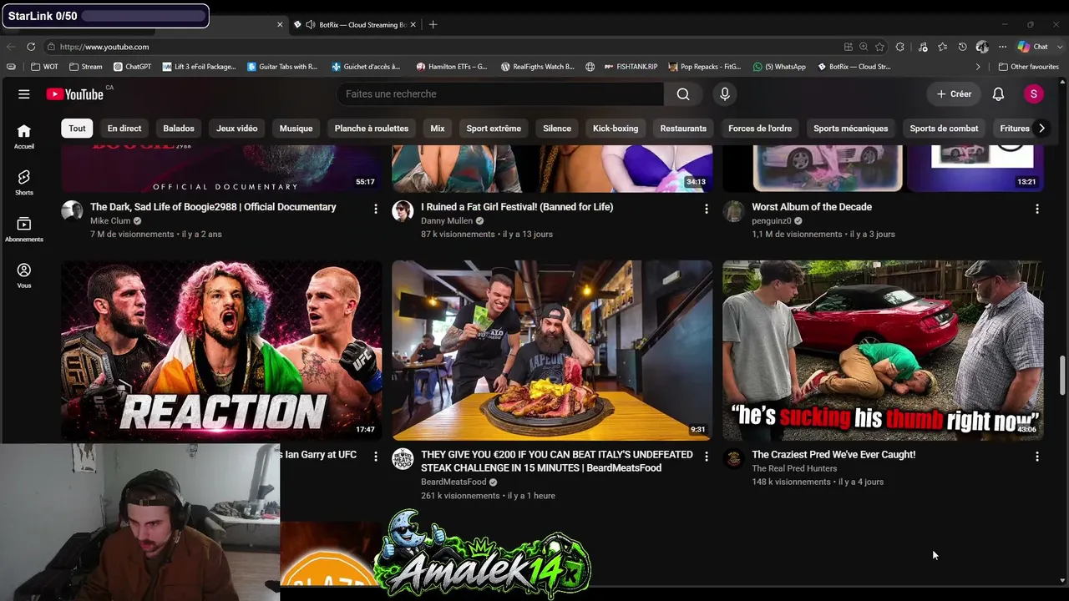Open the Stream bookmarks folder
Image resolution: width=1069 pixels, height=601 pixels.
(86, 67)
